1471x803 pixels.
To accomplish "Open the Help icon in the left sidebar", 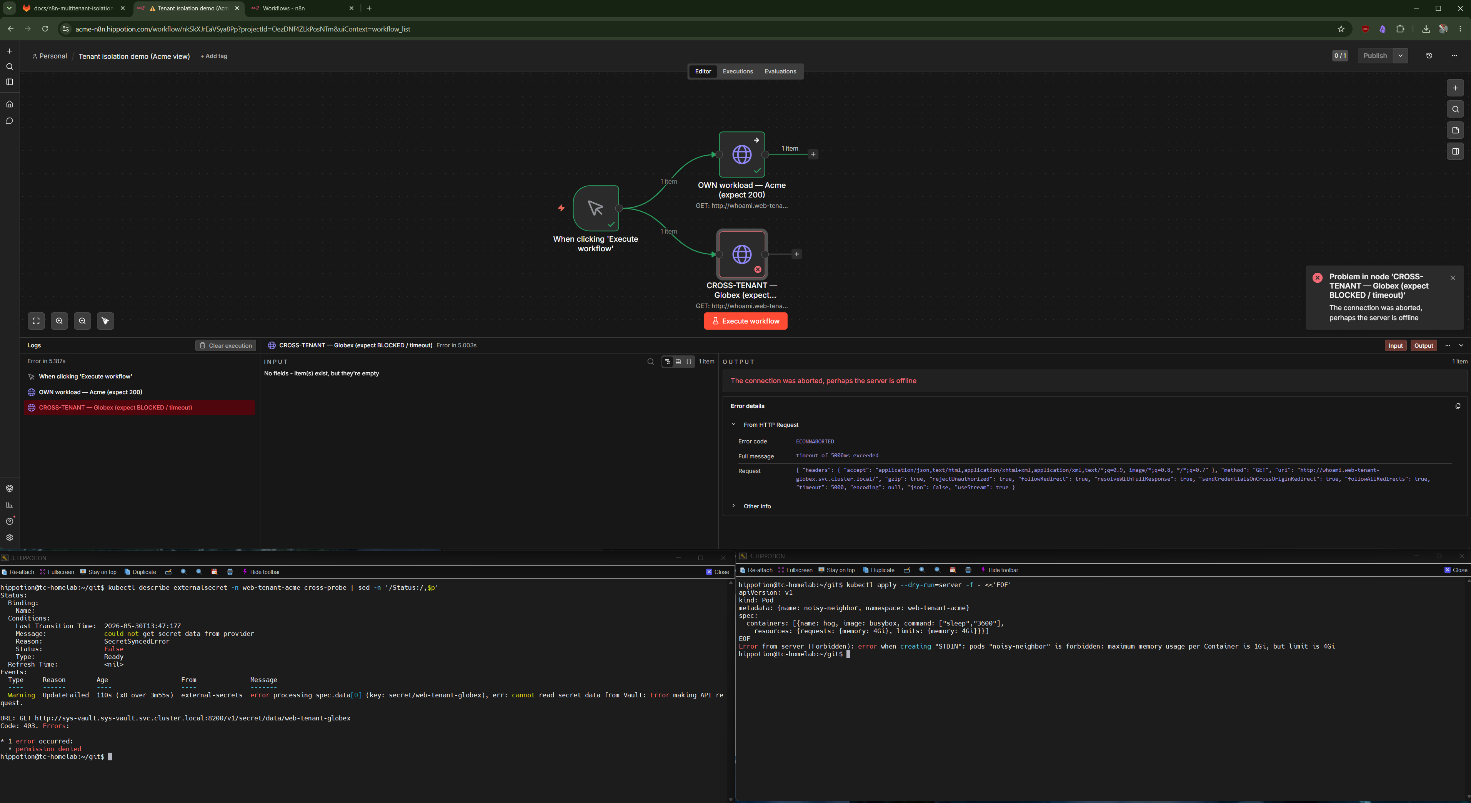I will [10, 521].
